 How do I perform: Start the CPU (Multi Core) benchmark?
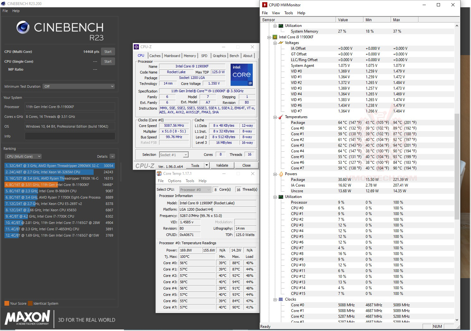[x=108, y=52]
